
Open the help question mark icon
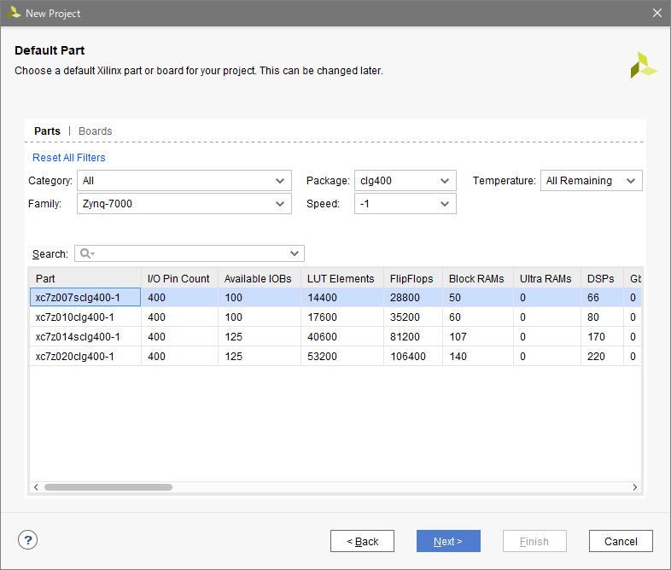[28, 540]
